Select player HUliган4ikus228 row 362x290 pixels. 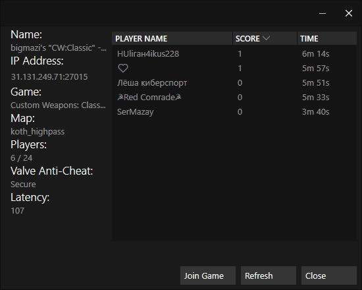[x=234, y=54]
